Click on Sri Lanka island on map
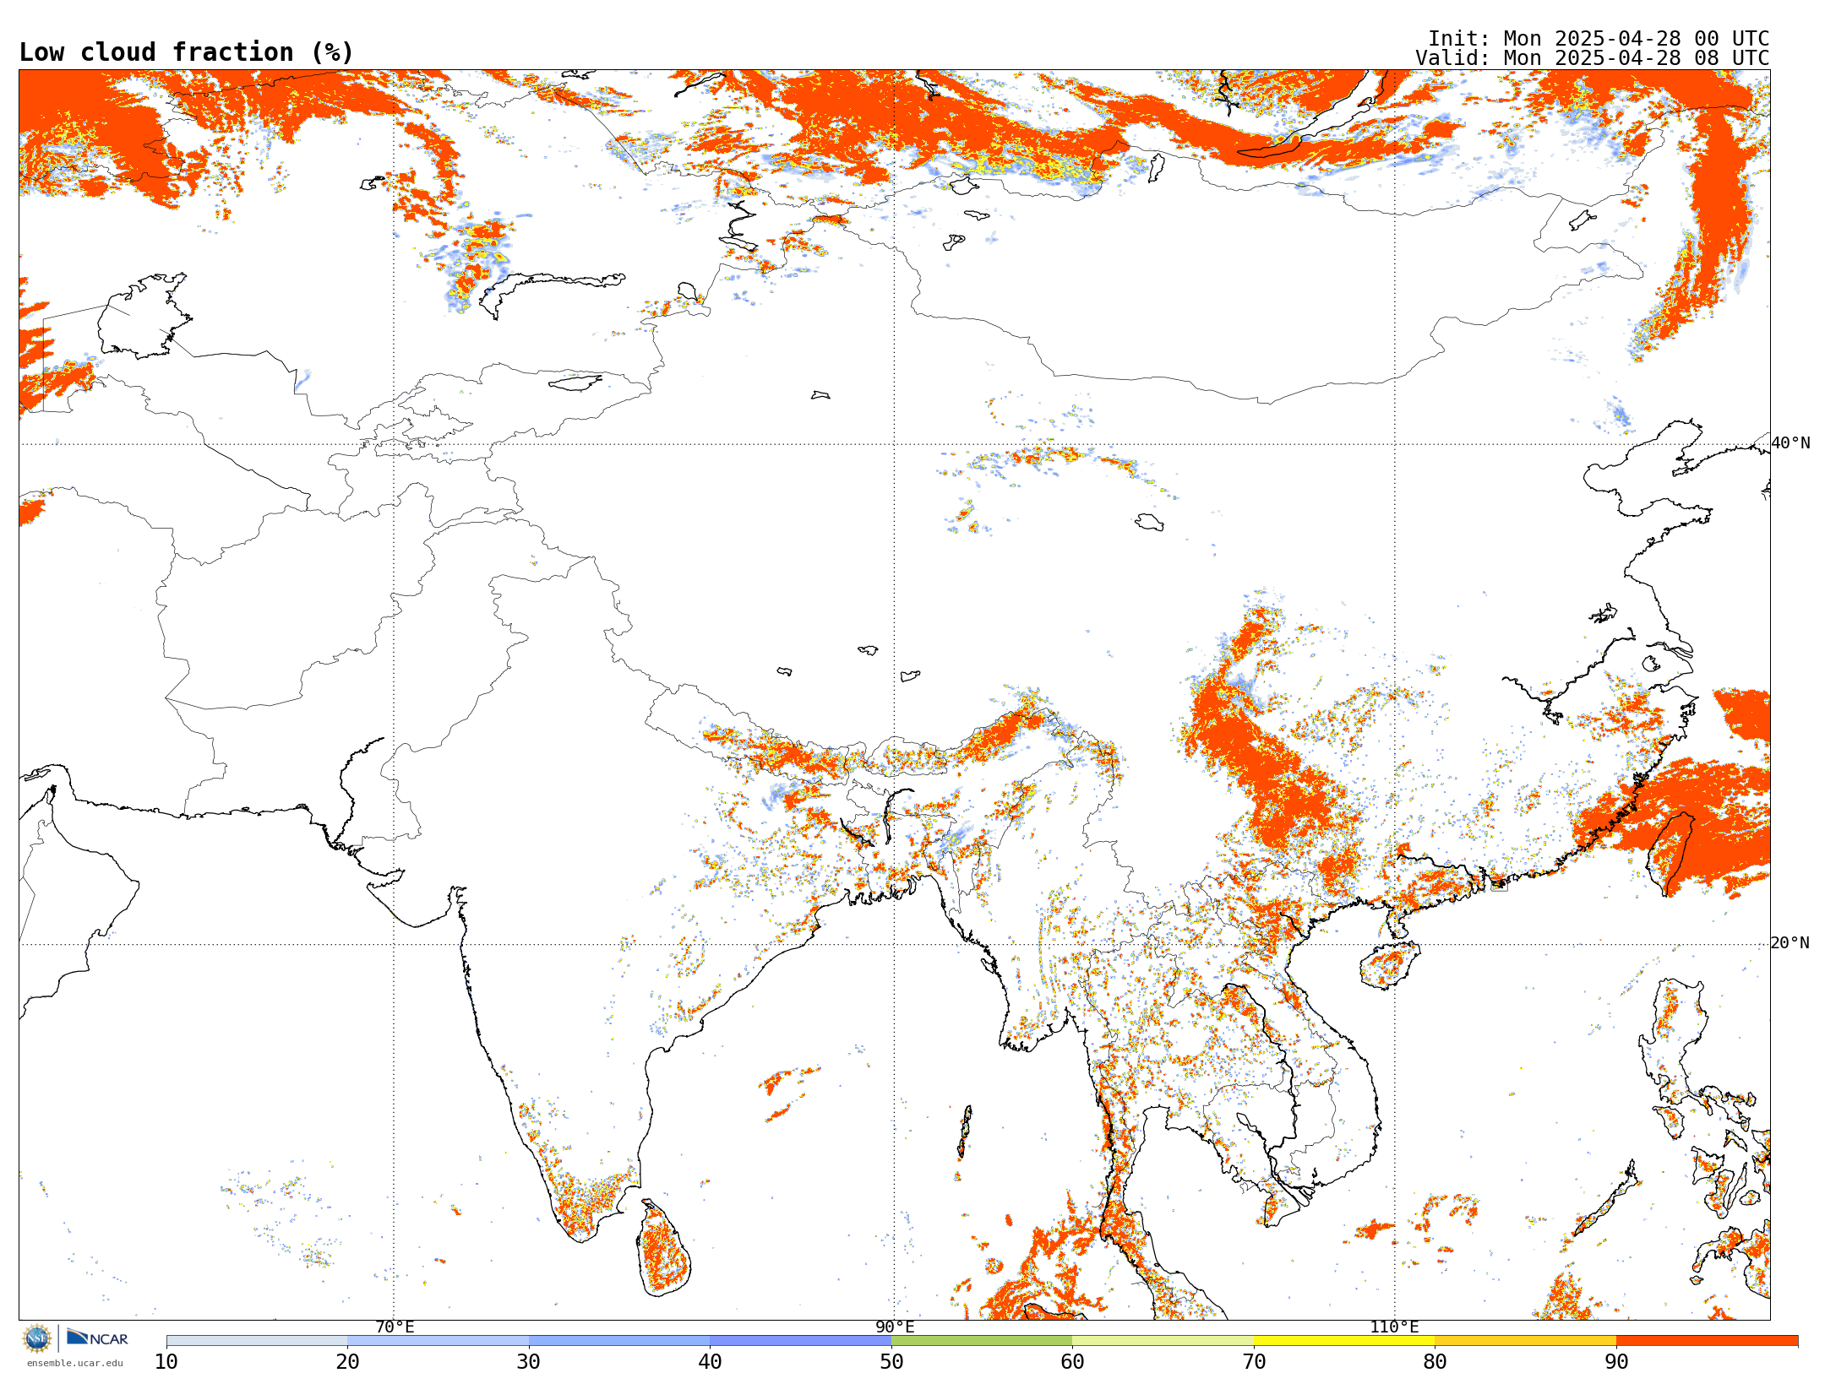Screen dimensions: 1825x1373 [x=663, y=1248]
